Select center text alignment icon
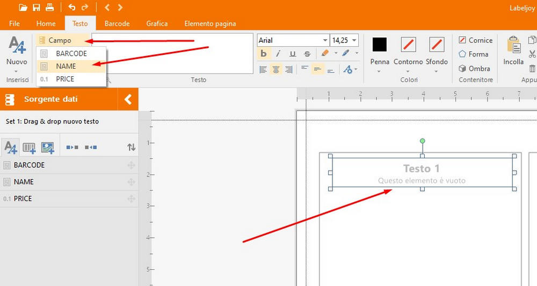537x286 pixels. coord(276,69)
